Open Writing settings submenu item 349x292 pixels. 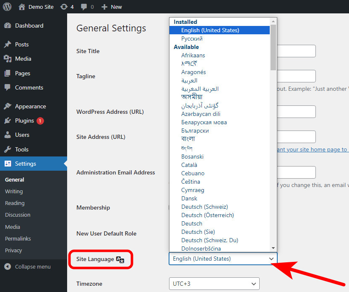(x=14, y=191)
